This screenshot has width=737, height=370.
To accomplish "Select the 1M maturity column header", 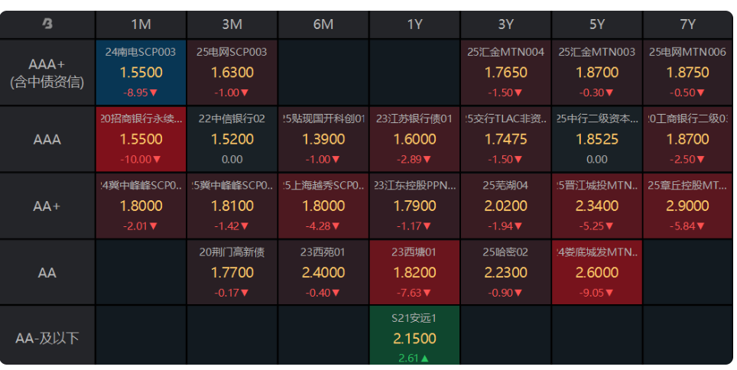I will point(141,24).
